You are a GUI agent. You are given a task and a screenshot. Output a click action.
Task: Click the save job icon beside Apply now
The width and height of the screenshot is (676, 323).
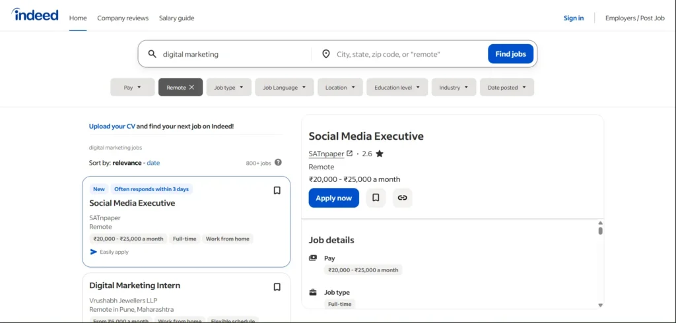coord(376,198)
